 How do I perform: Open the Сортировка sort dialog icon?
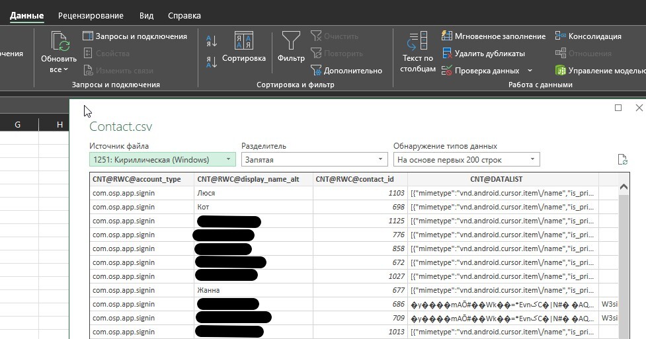pyautogui.click(x=243, y=42)
